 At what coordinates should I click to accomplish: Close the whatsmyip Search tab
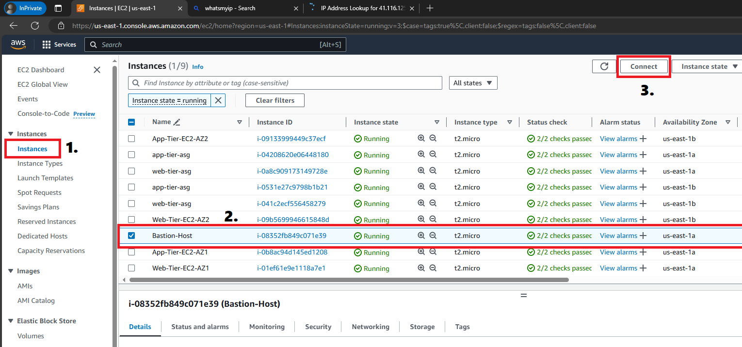coord(296,8)
